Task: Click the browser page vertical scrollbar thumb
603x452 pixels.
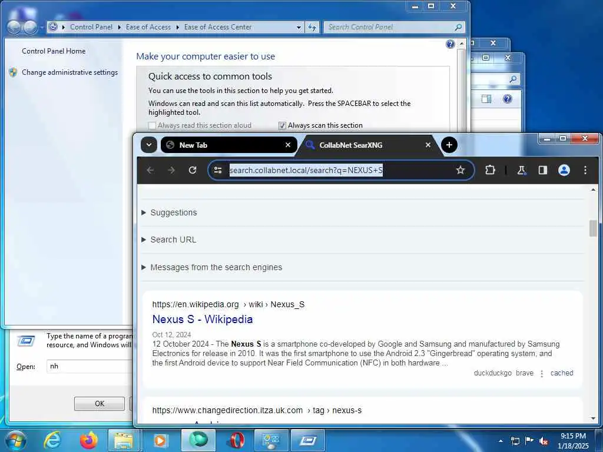Action: tap(593, 228)
